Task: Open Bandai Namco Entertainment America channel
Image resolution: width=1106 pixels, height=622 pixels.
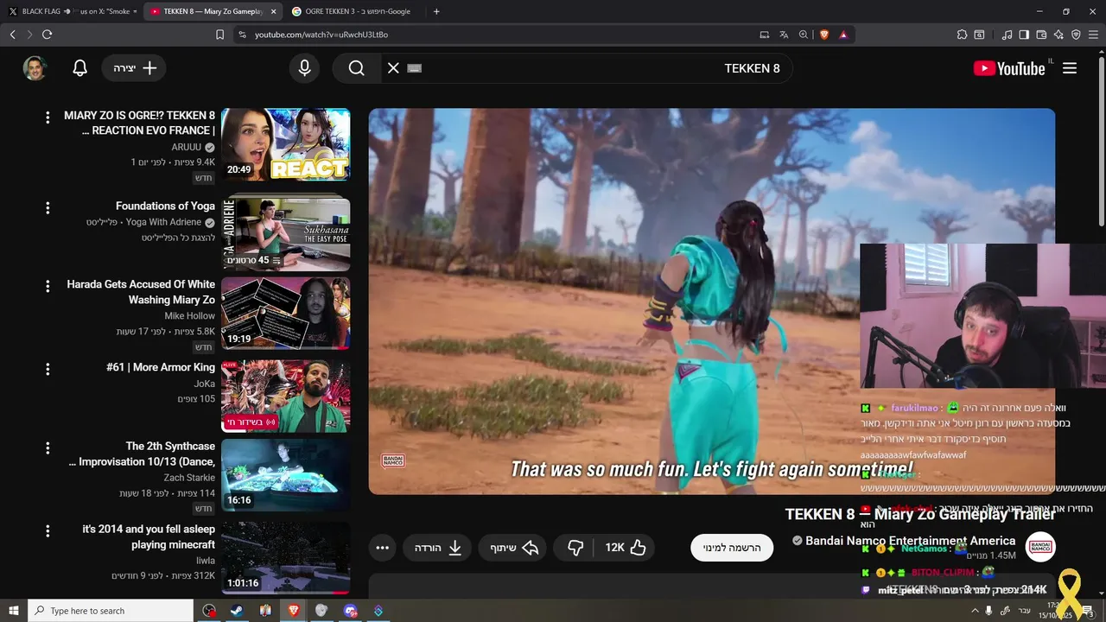Action: (910, 541)
